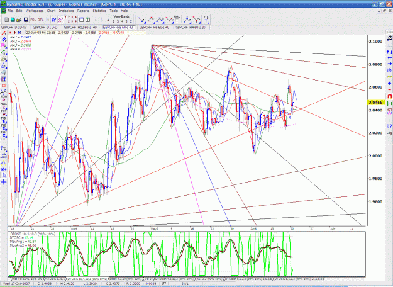Open the Reports menu
393x287 pixels.
click(x=83, y=11)
